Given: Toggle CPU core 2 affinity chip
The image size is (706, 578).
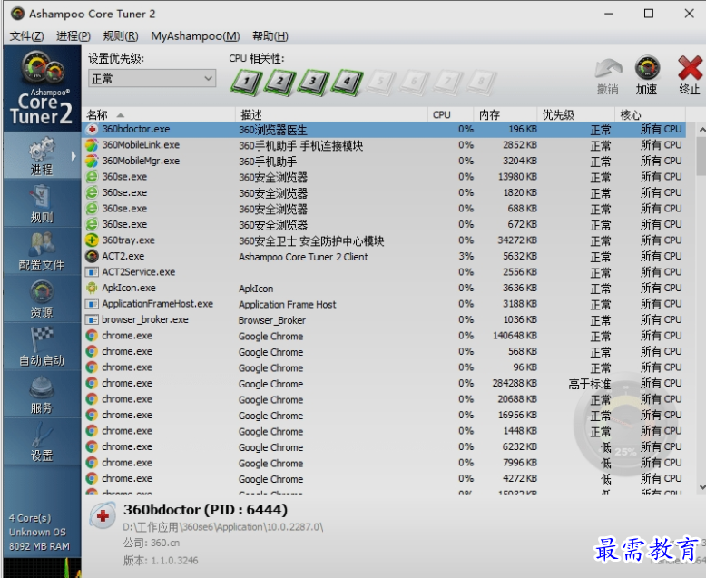Looking at the screenshot, I should [279, 83].
